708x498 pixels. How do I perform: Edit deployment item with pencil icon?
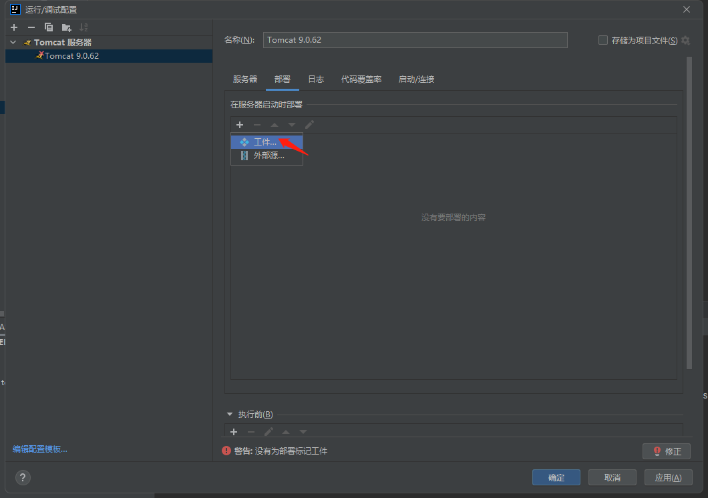click(309, 125)
